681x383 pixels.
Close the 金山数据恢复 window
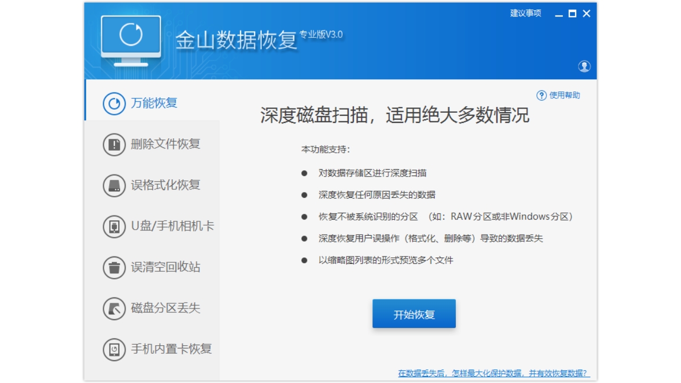coord(586,14)
